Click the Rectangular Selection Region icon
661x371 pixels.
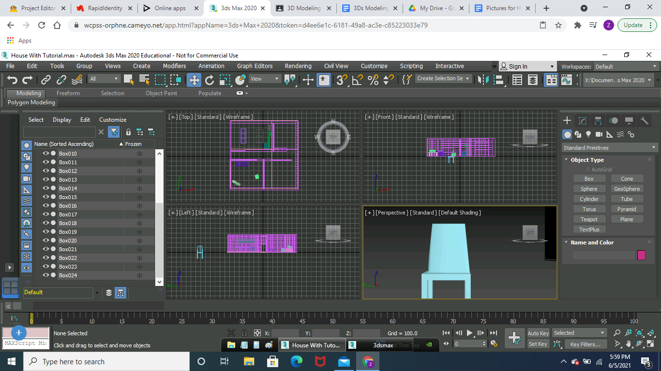click(160, 80)
